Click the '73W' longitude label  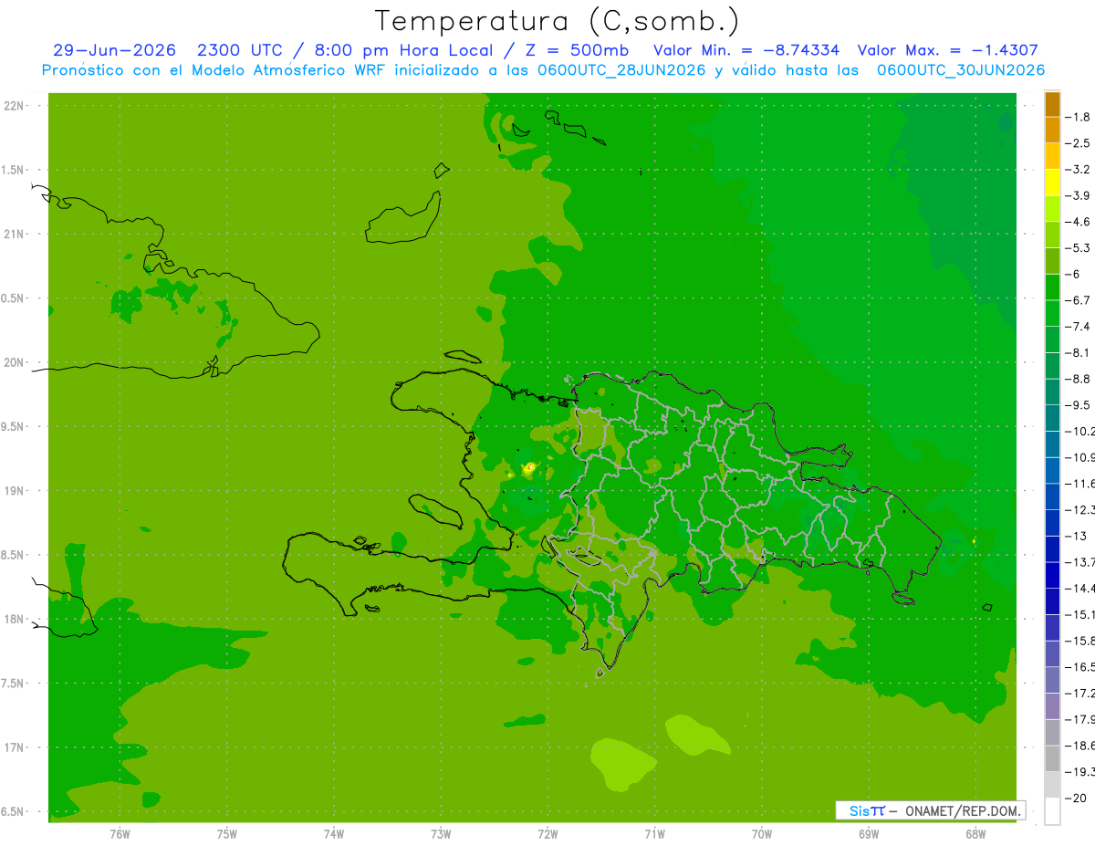tap(440, 834)
